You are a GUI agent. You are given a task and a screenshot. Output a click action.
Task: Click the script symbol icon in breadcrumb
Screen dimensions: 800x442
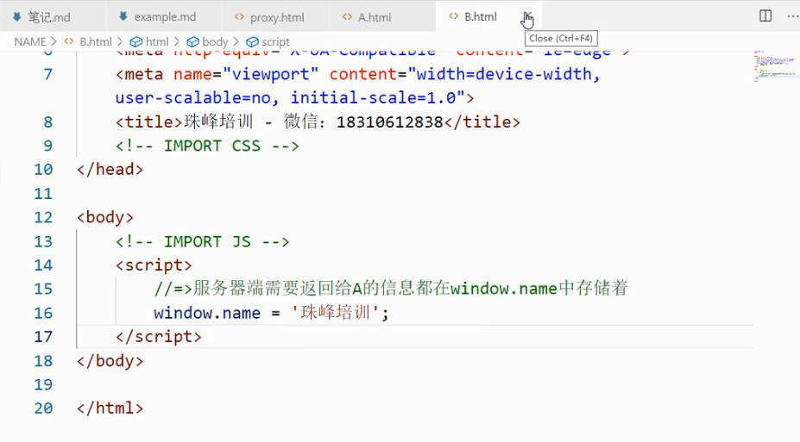(x=252, y=41)
